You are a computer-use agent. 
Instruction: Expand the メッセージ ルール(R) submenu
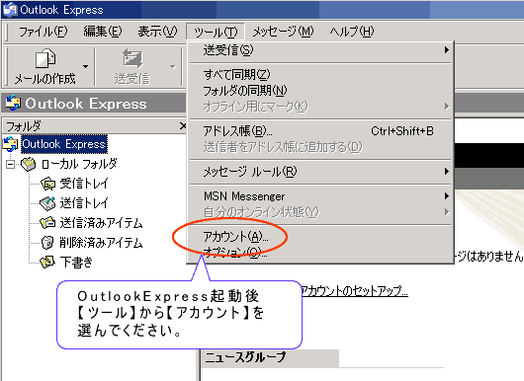click(x=320, y=172)
